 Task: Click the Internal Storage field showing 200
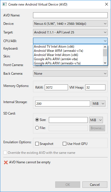(63, 104)
